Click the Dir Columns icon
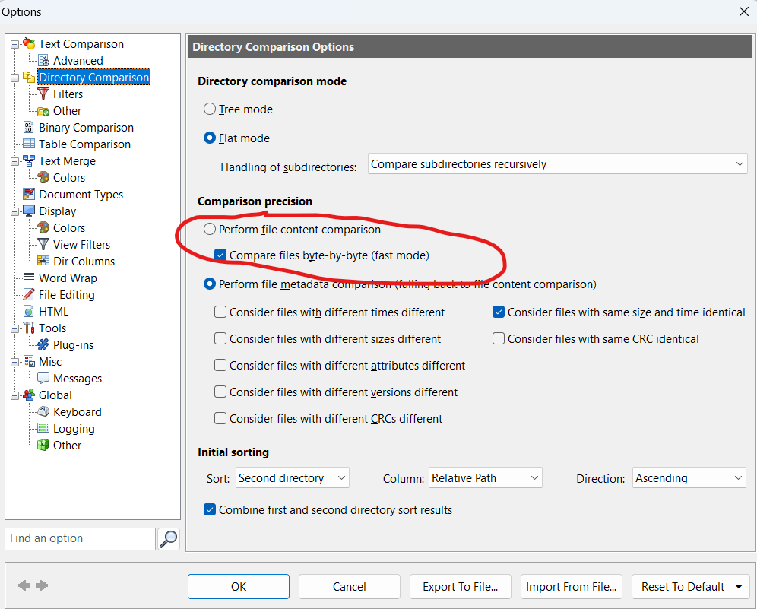757x609 pixels. coord(43,261)
